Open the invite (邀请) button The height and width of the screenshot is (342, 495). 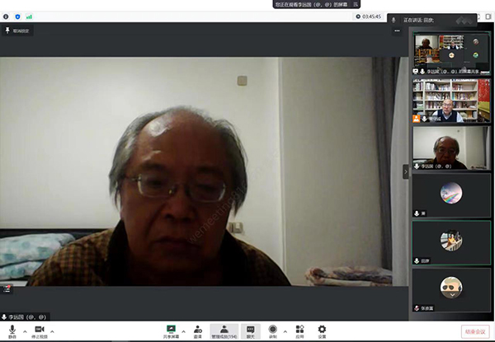coord(198,331)
